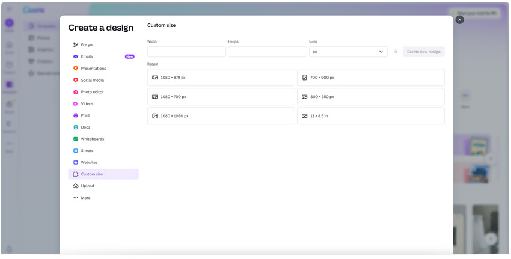
Task: Click the For you sparkle icon
Action: 76,44
